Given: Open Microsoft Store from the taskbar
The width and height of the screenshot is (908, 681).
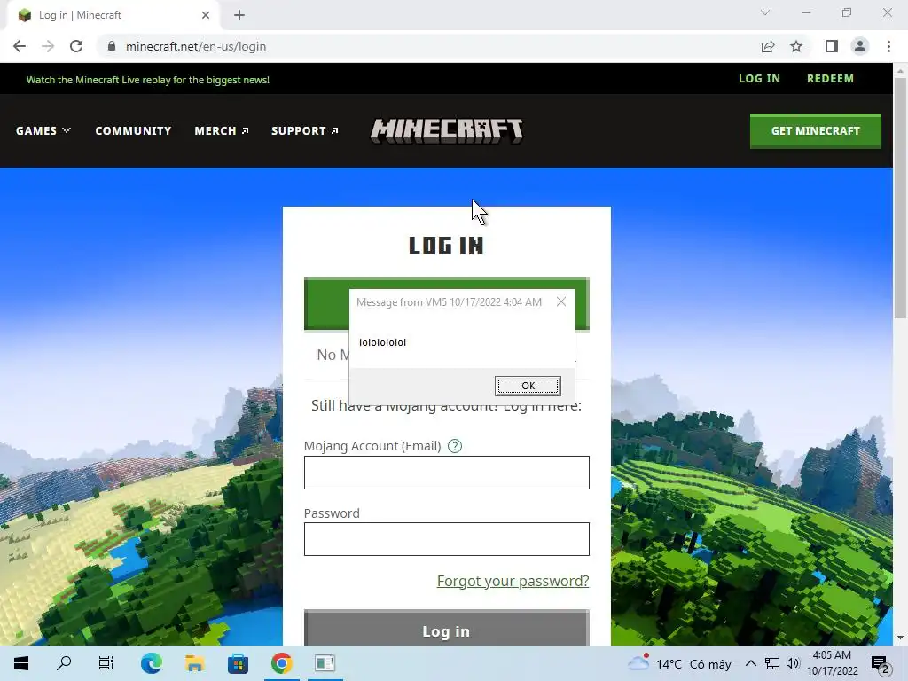Looking at the screenshot, I should point(238,663).
